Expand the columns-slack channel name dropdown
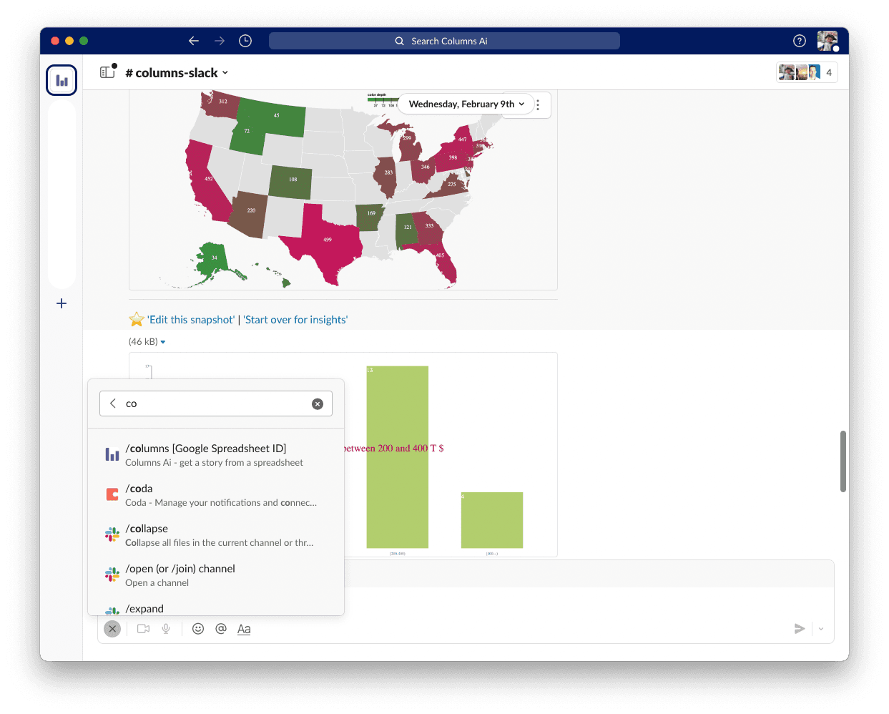Image resolution: width=889 pixels, height=714 pixels. point(177,73)
